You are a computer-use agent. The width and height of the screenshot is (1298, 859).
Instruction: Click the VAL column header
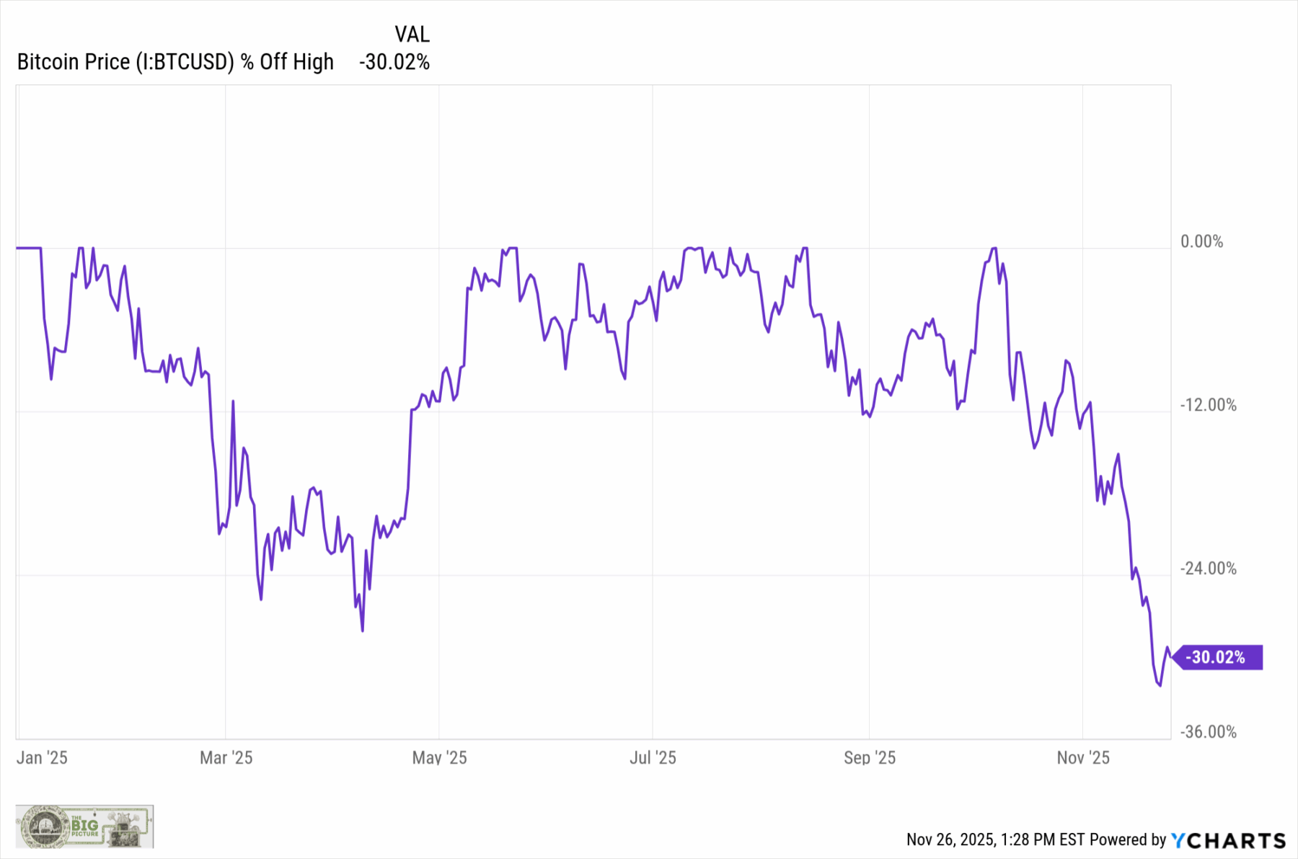(412, 34)
